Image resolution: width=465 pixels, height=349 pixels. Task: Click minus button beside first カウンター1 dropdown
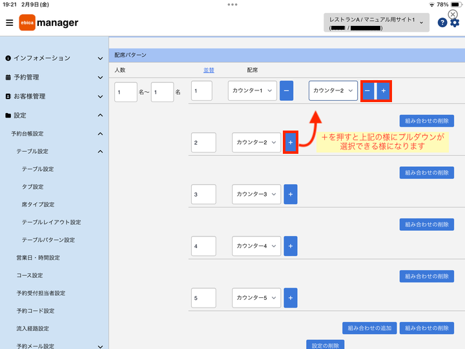287,90
